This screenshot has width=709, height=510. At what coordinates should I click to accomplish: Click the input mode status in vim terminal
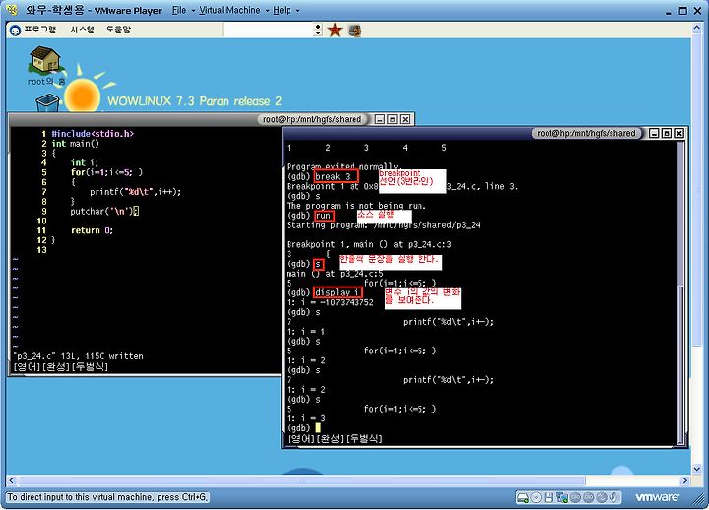point(61,366)
